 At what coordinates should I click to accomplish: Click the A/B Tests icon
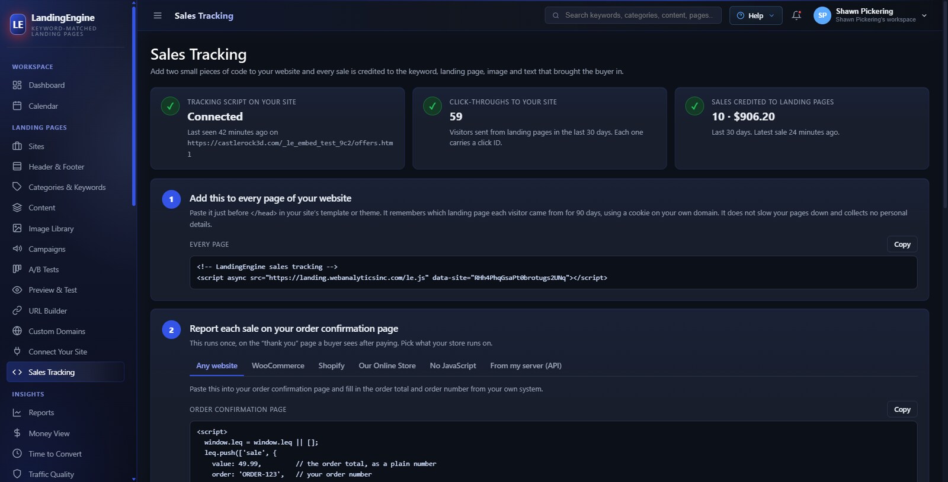(x=17, y=269)
